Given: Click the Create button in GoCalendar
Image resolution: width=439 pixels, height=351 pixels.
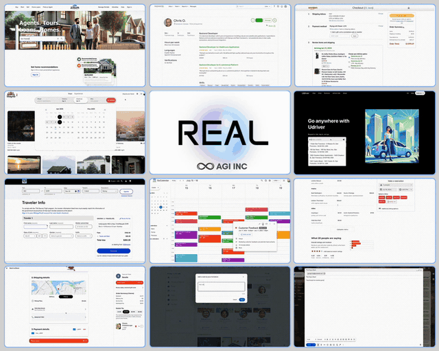Looking at the screenshot, I should pyautogui.click(x=154, y=188).
